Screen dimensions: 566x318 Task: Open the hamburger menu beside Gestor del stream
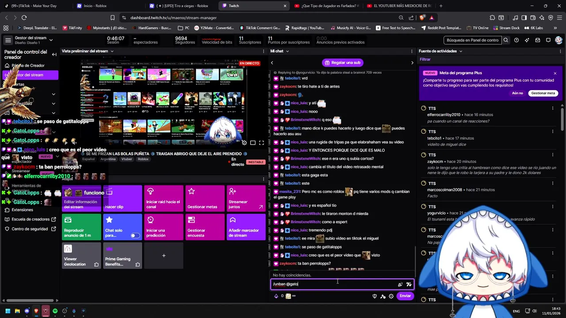[x=8, y=40]
